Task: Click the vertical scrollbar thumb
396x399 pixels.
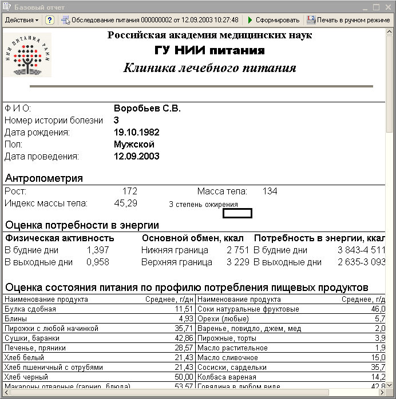Action: click(x=389, y=84)
